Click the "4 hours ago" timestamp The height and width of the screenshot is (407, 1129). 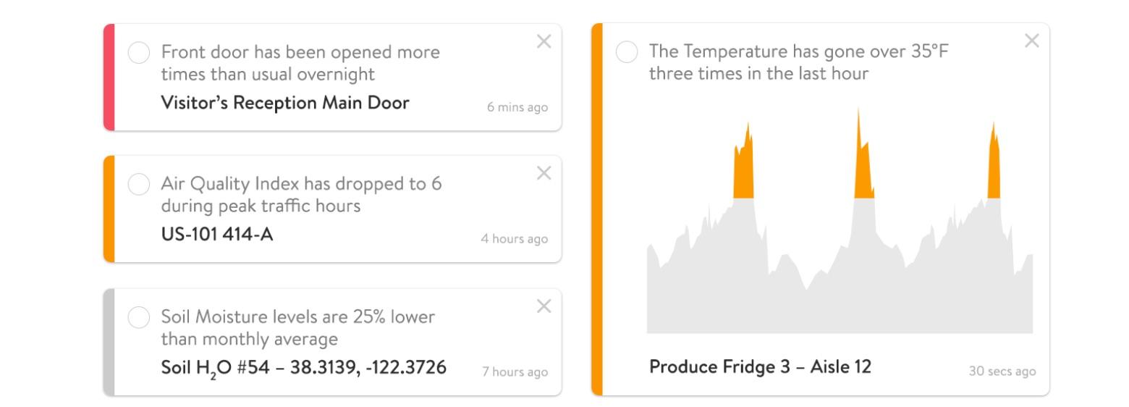[515, 239]
